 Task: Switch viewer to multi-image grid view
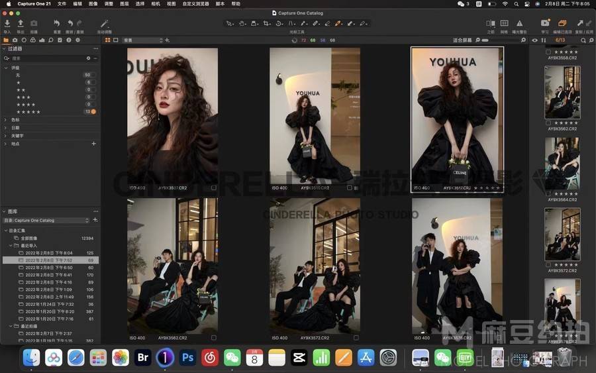click(108, 40)
